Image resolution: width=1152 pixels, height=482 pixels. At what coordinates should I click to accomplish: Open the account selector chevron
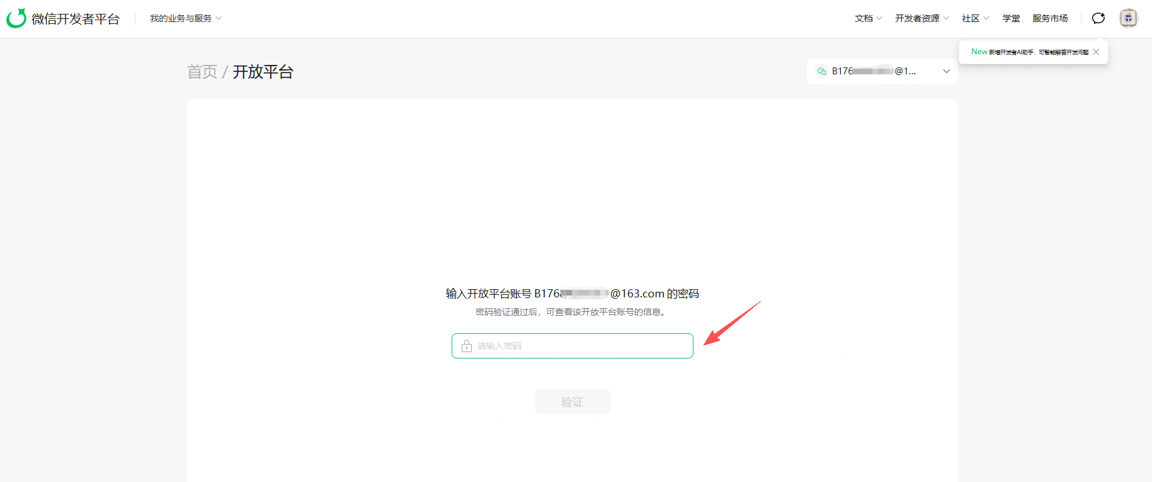[x=946, y=71]
